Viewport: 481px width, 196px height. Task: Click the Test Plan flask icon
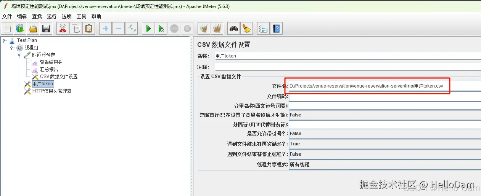point(12,40)
